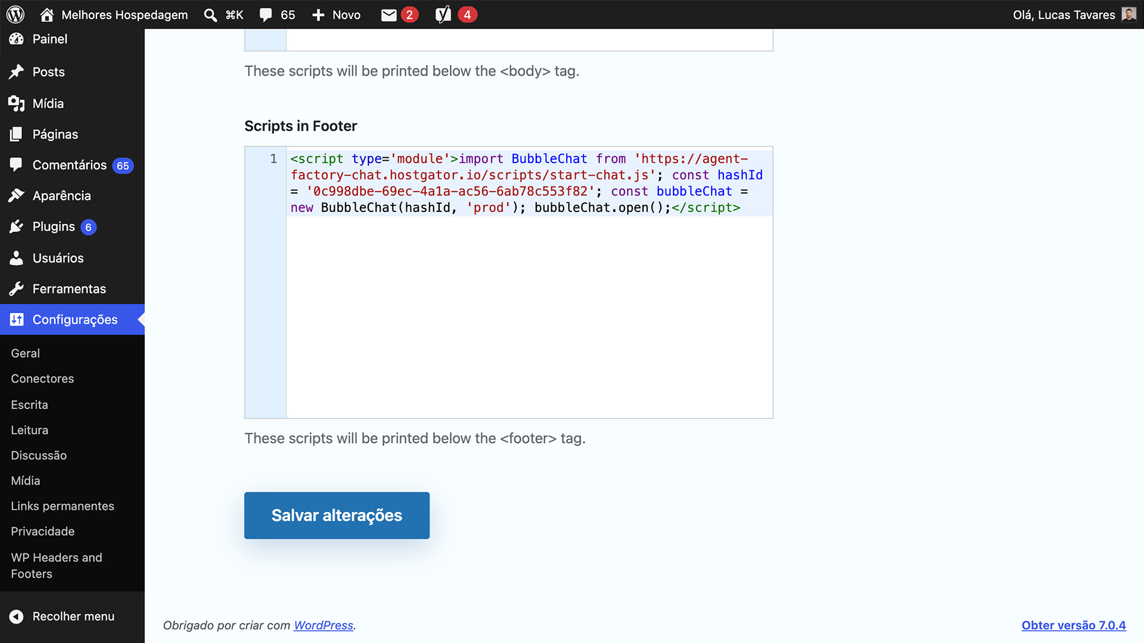Click the Páginas pages icon

(17, 134)
